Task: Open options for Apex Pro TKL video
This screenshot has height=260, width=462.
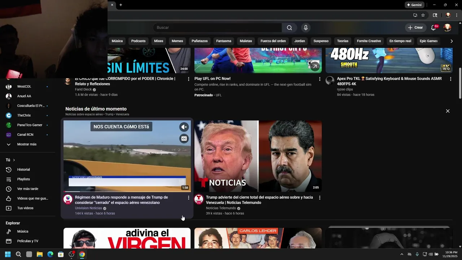Action: pos(450,79)
